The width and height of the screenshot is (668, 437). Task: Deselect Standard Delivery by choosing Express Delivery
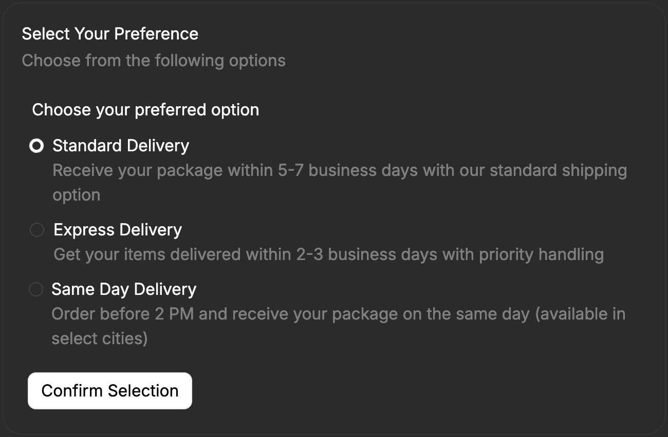tap(36, 230)
